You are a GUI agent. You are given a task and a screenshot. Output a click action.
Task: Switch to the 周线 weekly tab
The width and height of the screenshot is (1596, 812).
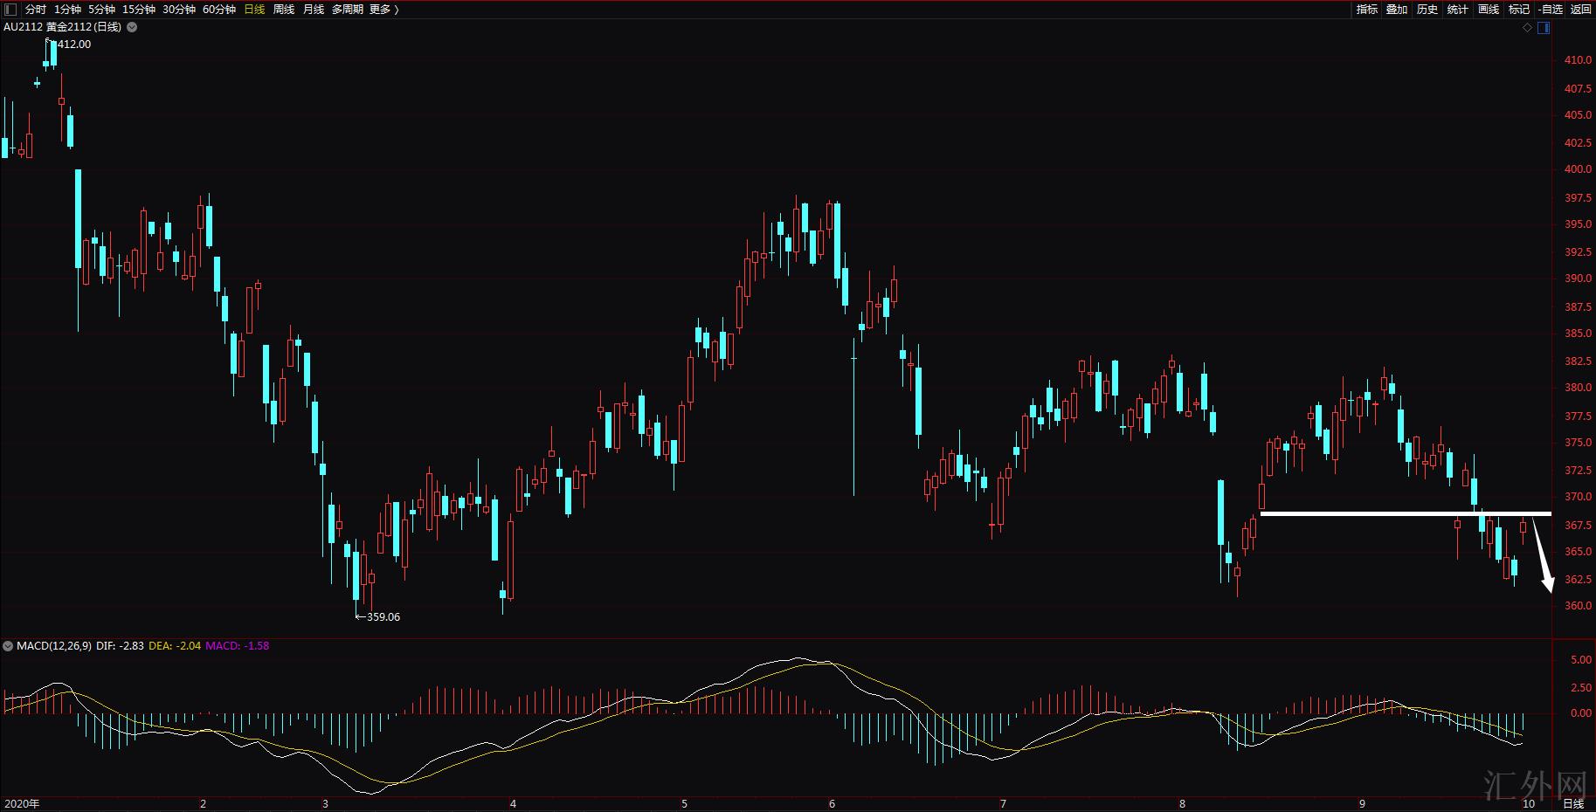(x=284, y=9)
